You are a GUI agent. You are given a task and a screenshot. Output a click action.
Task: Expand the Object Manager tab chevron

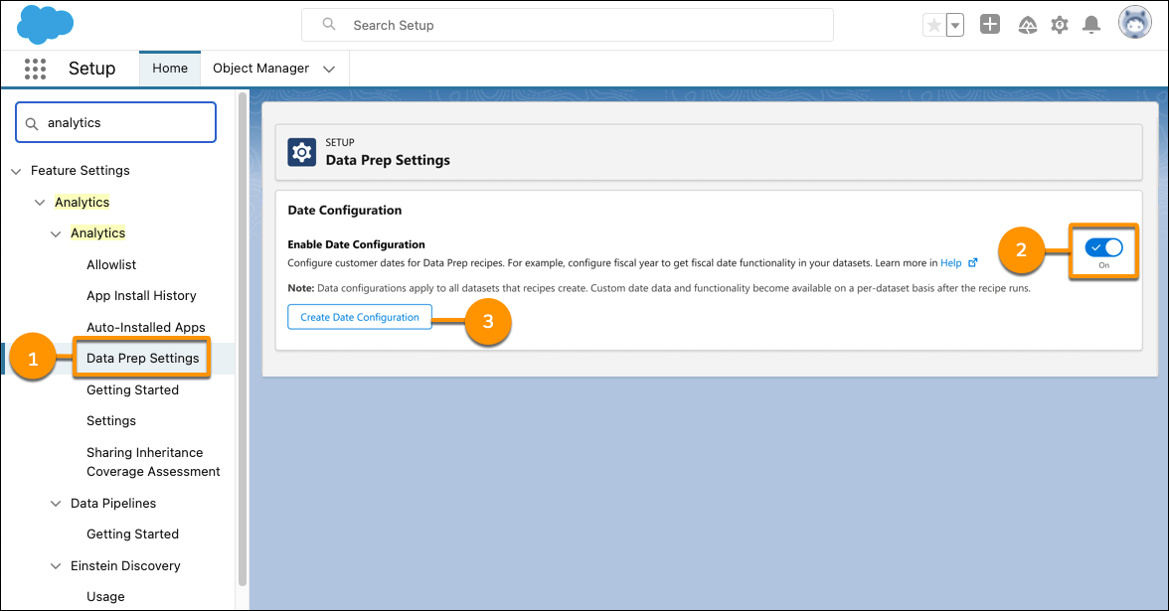pos(329,69)
